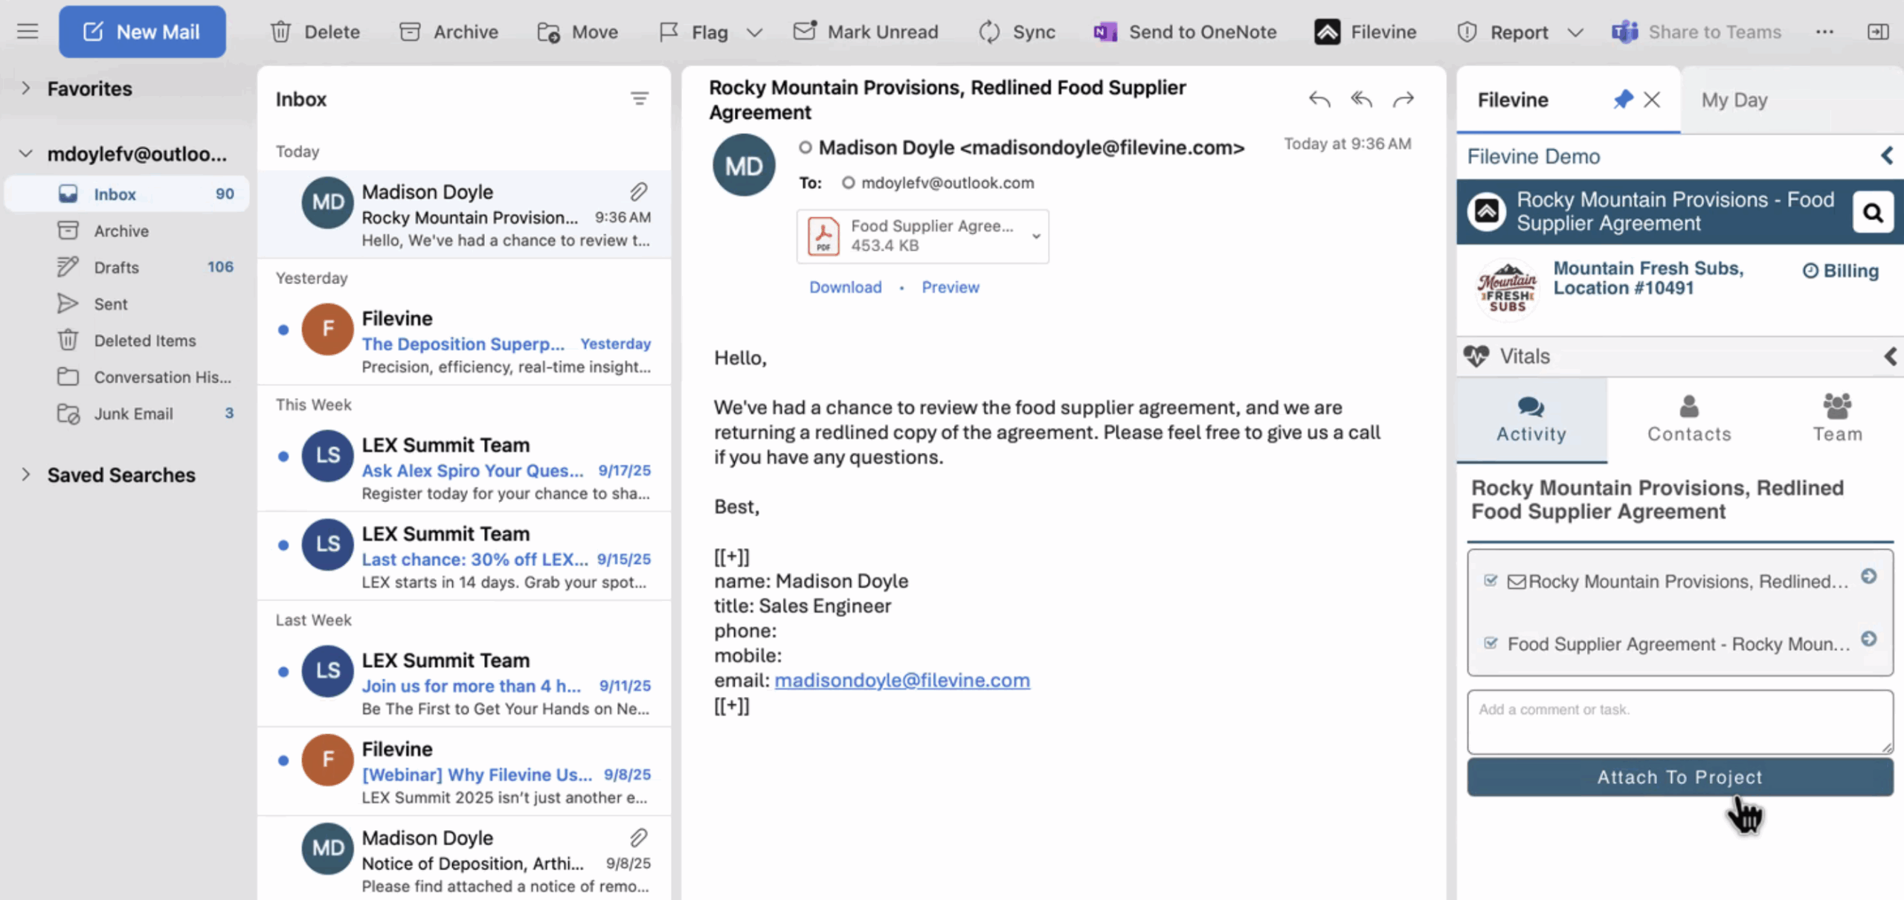
Task: Click the Send to OneNote icon
Action: tap(1105, 32)
